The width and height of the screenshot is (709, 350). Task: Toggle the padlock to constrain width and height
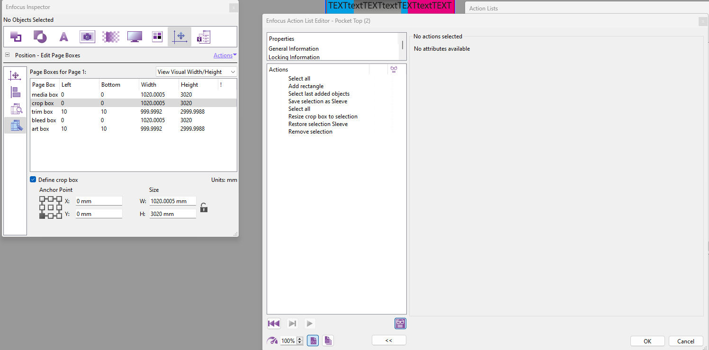(x=204, y=207)
